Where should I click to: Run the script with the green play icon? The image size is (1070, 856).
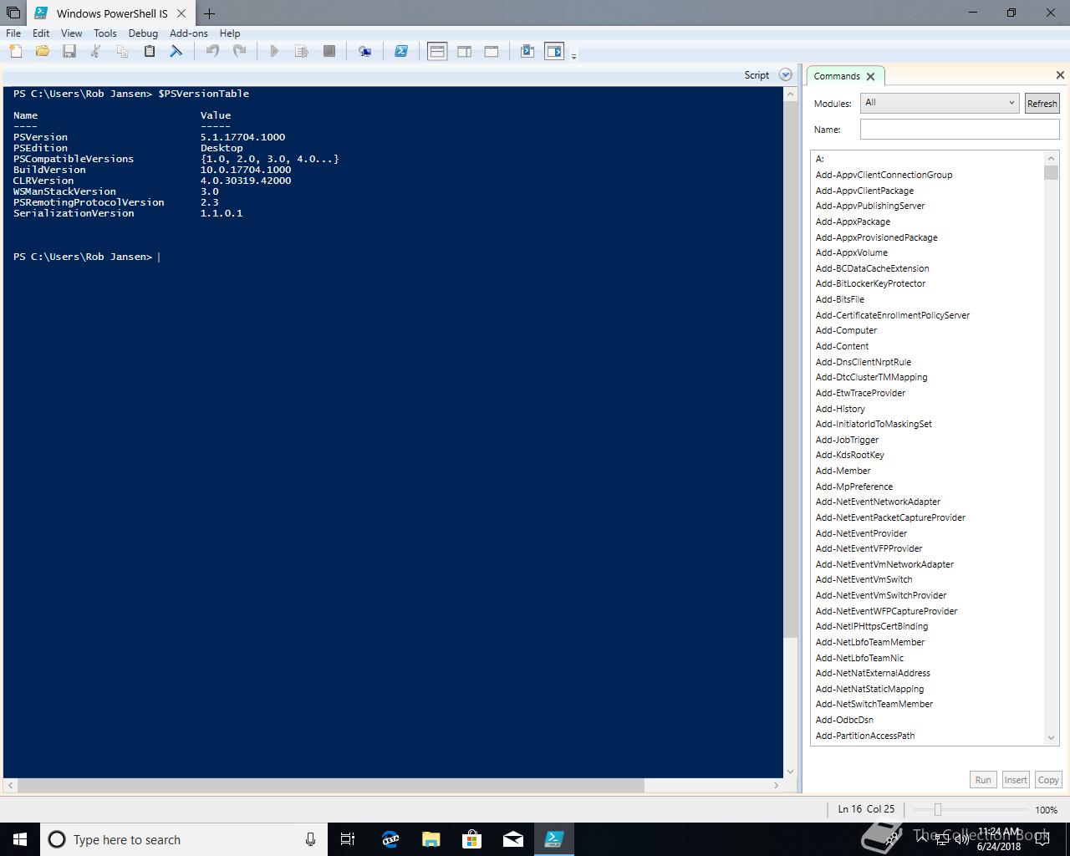(x=274, y=52)
